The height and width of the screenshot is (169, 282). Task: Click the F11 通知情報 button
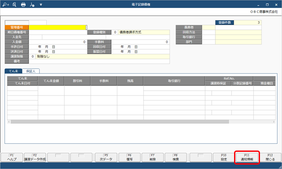(247, 158)
